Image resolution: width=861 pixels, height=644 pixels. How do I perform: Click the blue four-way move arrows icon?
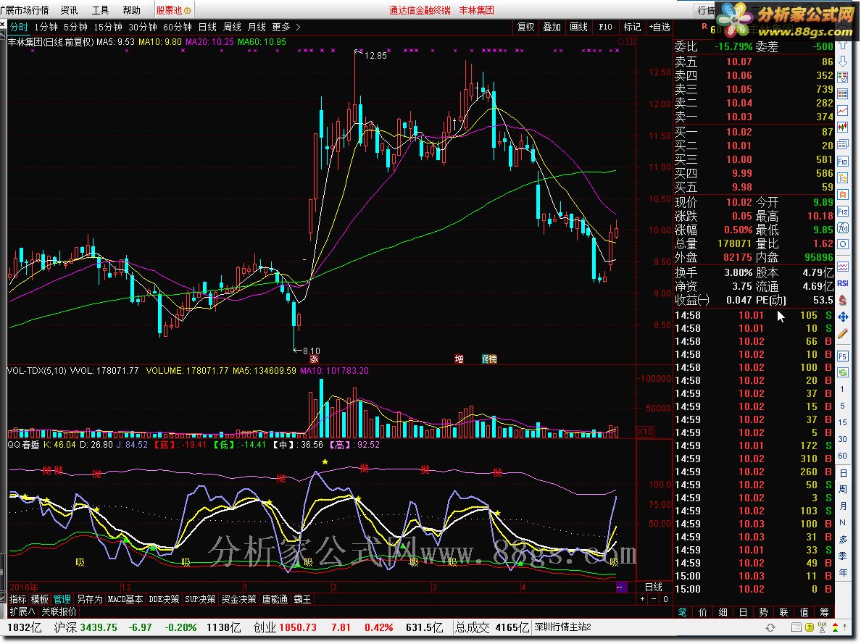(842, 317)
